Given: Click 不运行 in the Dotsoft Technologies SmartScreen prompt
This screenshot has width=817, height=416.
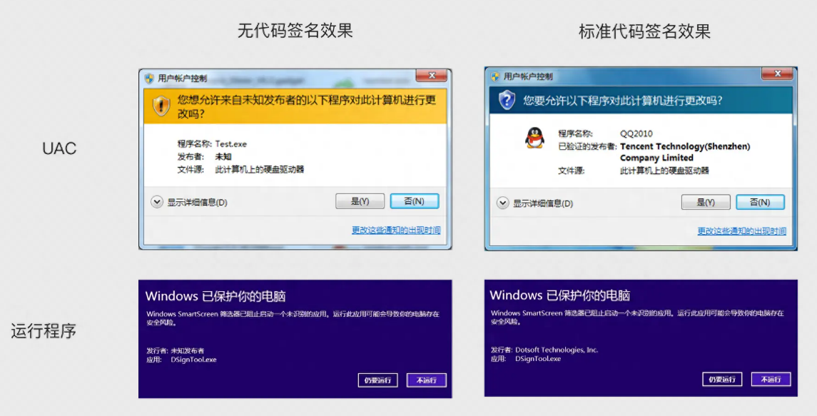Looking at the screenshot, I should pos(771,380).
